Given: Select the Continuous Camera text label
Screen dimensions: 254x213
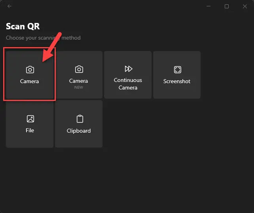Looking at the screenshot, I should click(x=128, y=84).
